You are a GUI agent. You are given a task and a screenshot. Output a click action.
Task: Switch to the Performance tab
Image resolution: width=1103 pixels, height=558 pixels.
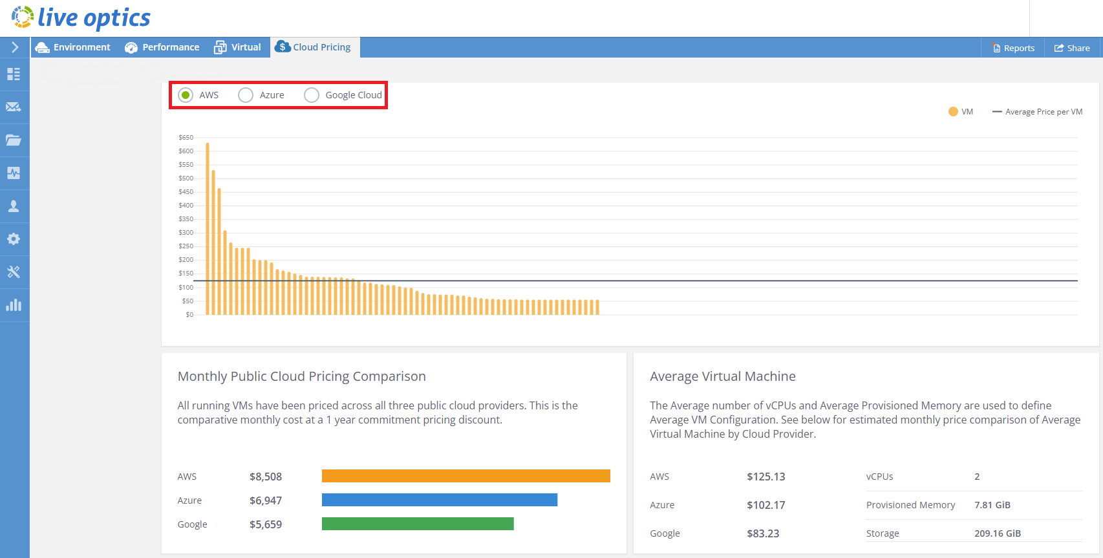coord(162,47)
